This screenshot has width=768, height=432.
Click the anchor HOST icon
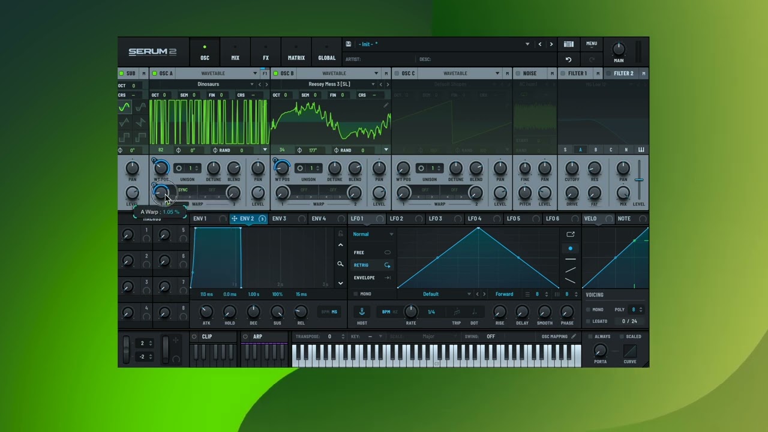click(362, 311)
